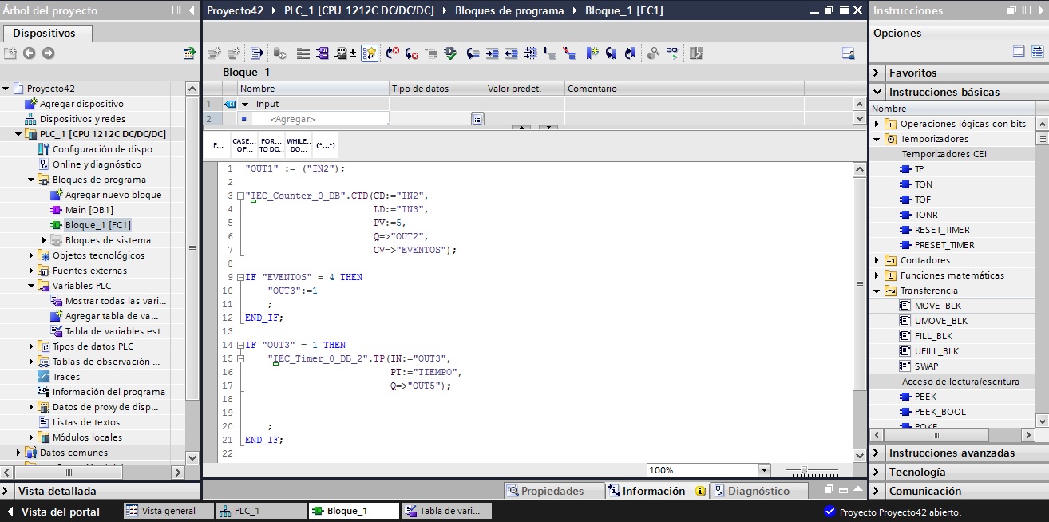Insert the WHILE... DO statement template
Screen dimensions: 1049x522
[299, 145]
